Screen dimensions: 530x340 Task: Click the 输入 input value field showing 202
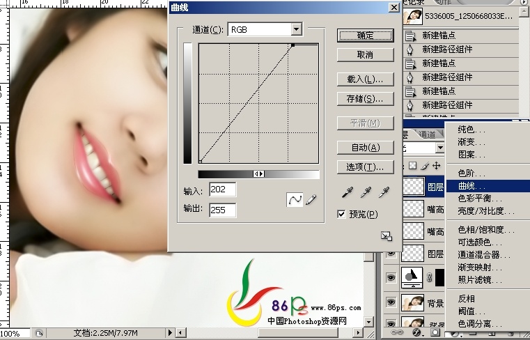pyautogui.click(x=222, y=190)
